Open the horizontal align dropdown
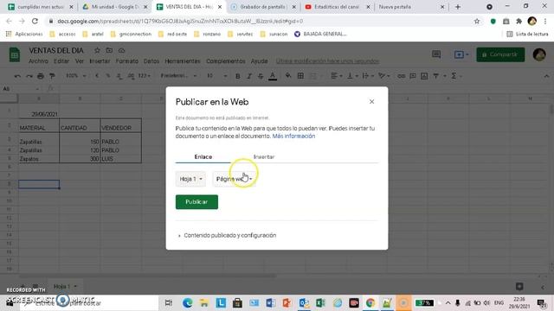 pos(336,76)
